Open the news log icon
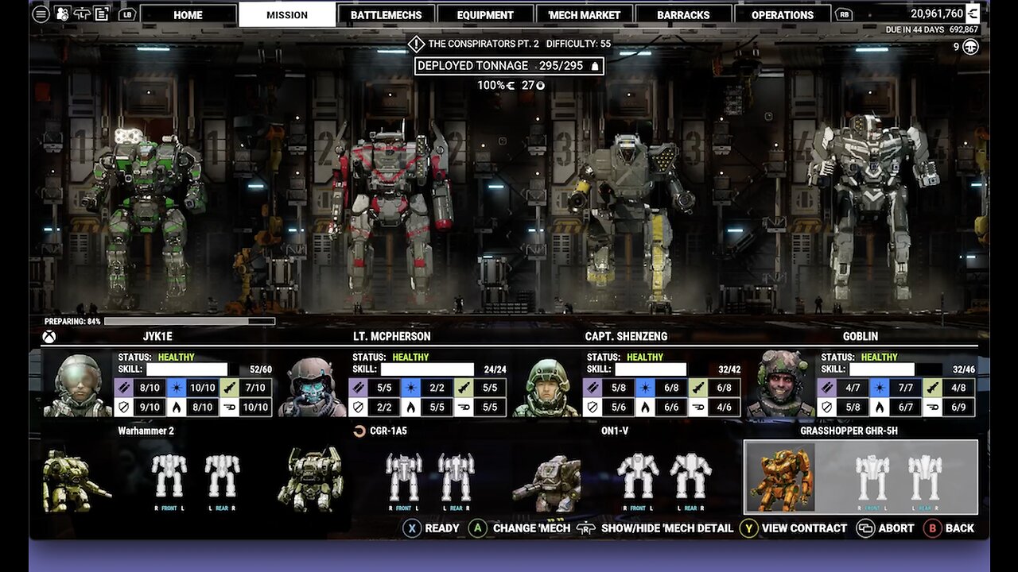The image size is (1018, 572). point(101,14)
